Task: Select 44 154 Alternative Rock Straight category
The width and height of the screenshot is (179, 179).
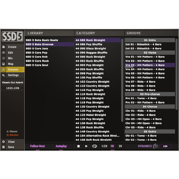Action: tap(98, 136)
